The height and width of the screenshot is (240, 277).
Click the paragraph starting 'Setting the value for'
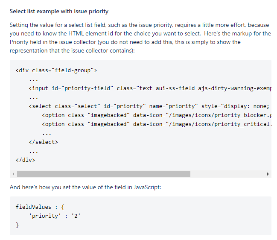click(140, 38)
